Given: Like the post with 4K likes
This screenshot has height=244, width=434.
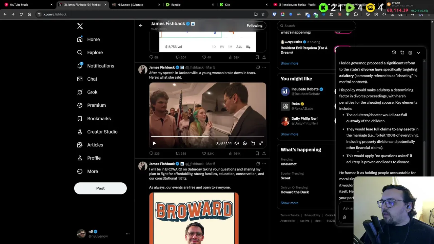Looking at the screenshot, I should click(206, 57).
